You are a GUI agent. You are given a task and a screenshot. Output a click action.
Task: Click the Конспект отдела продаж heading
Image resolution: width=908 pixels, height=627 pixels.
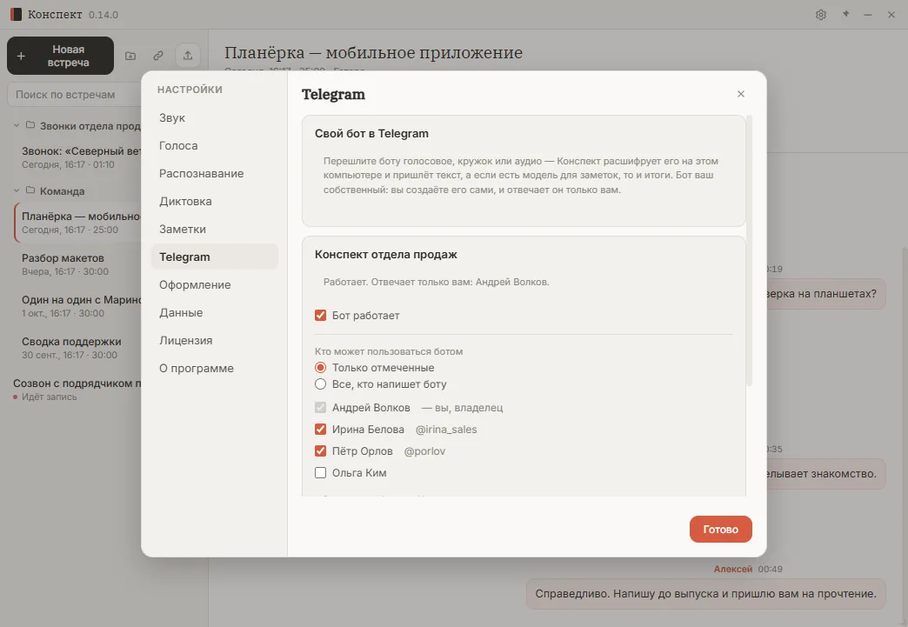[385, 254]
